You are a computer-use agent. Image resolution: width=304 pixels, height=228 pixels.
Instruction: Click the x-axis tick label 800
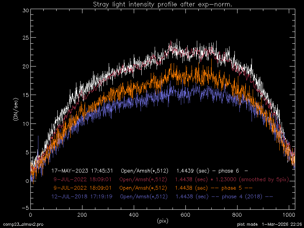(237, 215)
